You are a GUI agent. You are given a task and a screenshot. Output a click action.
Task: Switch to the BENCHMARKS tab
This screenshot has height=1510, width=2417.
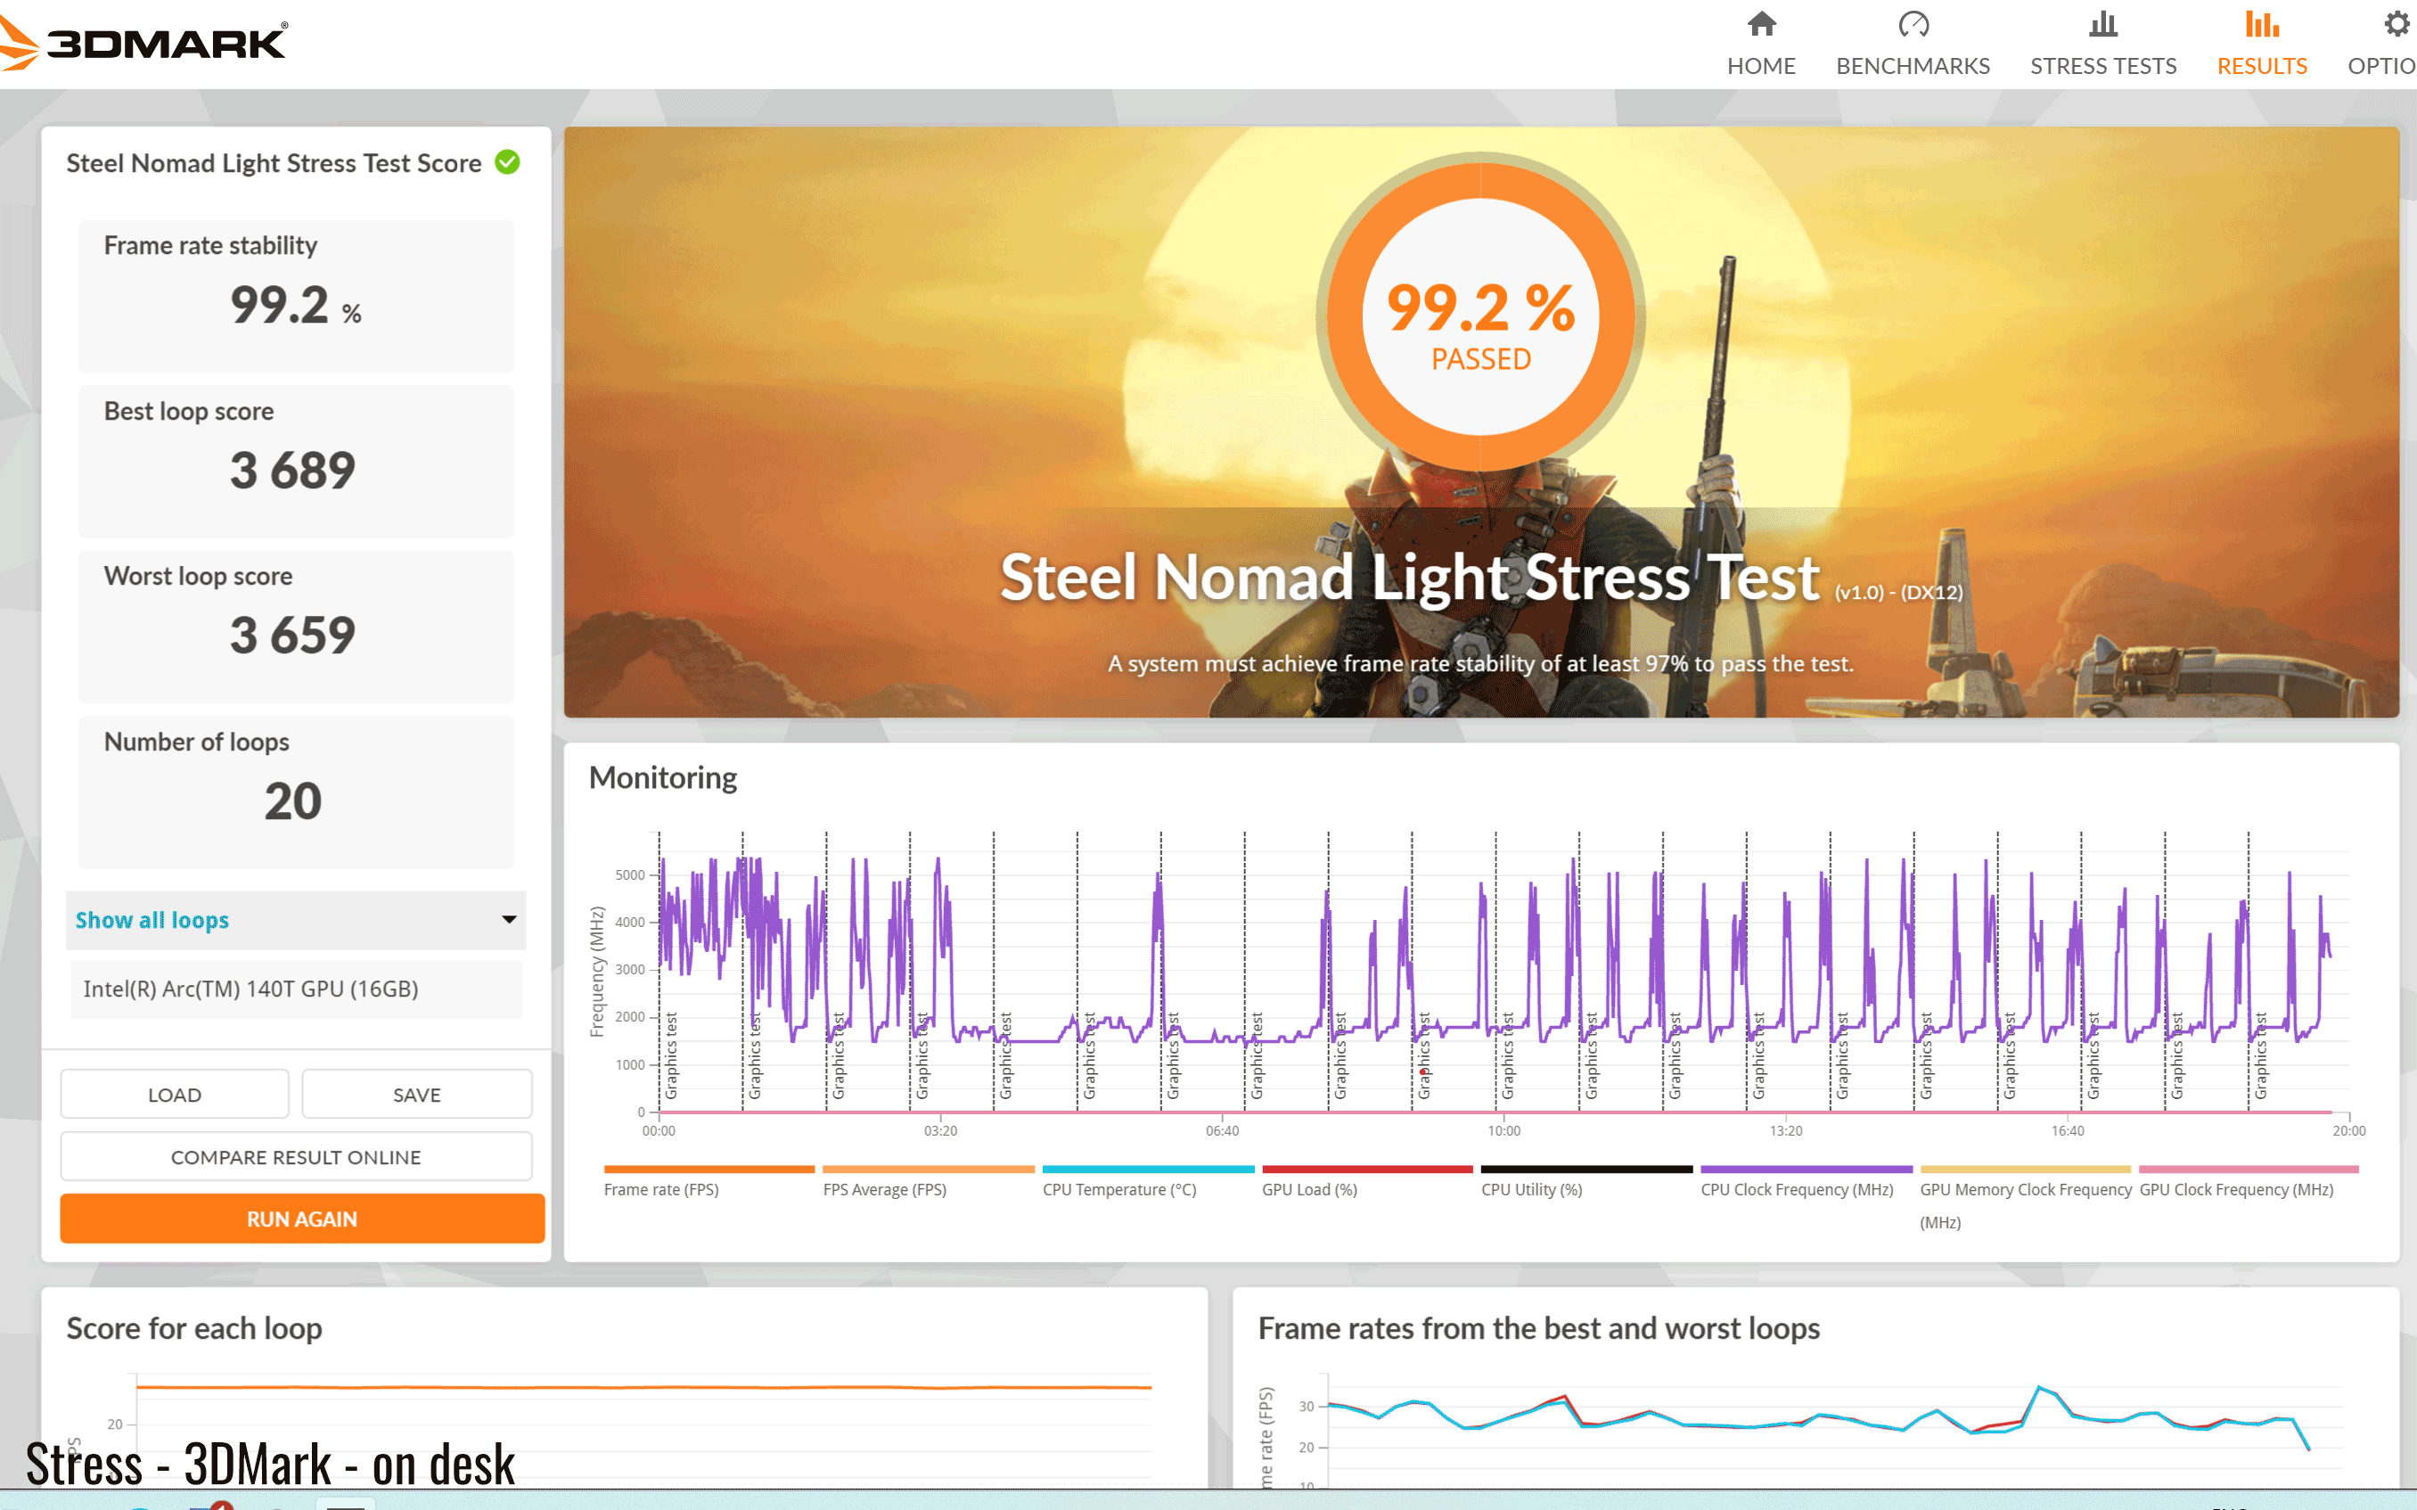pos(1913,66)
